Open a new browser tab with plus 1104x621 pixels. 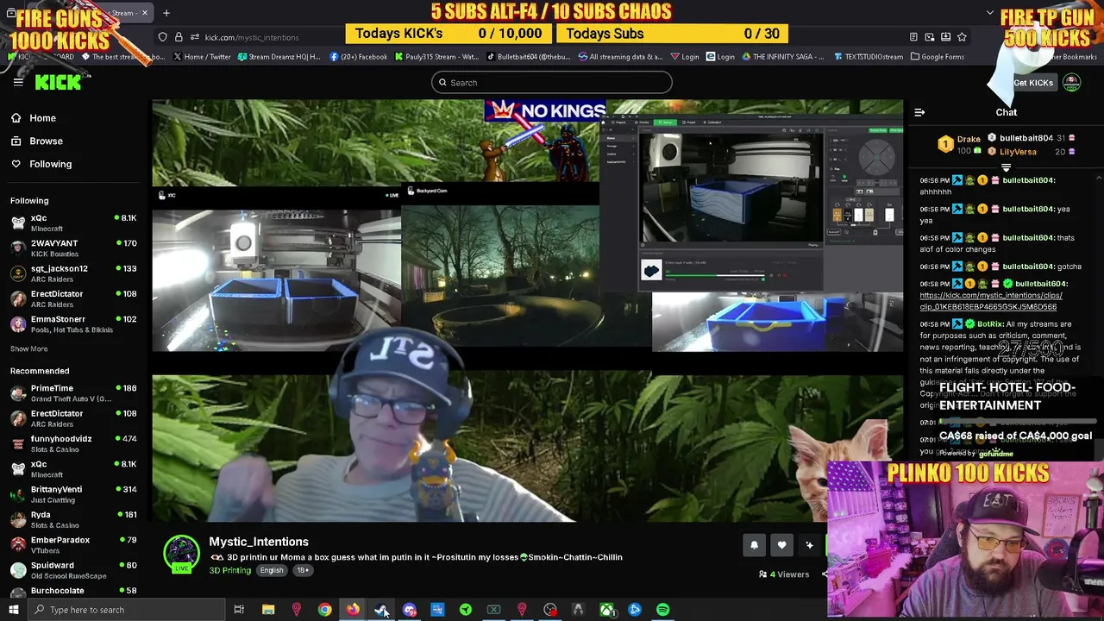tap(166, 13)
